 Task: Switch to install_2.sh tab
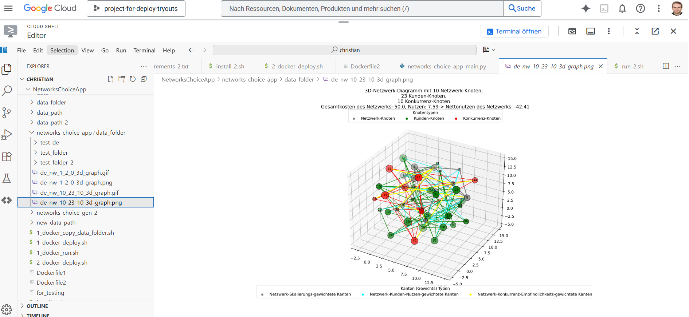point(230,66)
